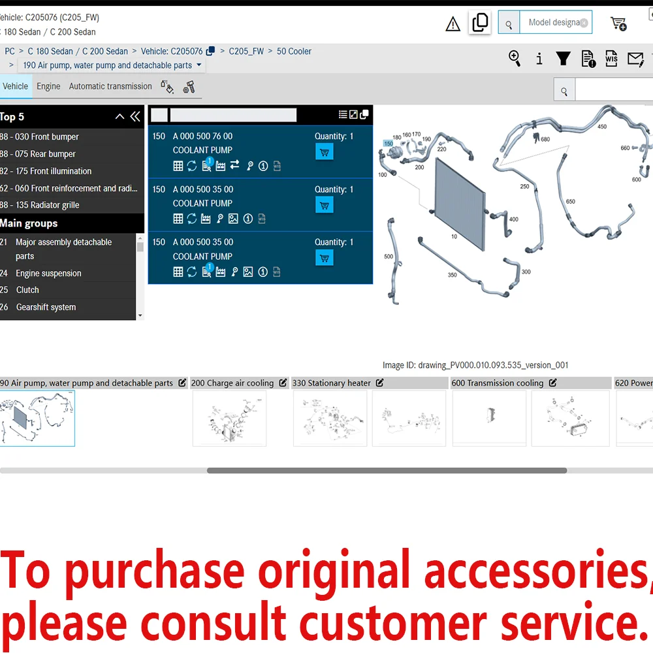
Task: Click edit icon beside 600 Transmission cooling
Action: pos(553,383)
